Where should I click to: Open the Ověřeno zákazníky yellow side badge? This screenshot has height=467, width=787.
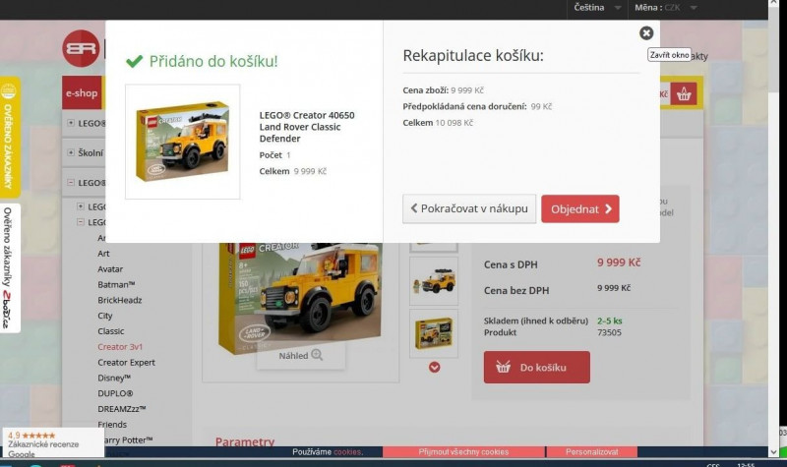click(9, 138)
